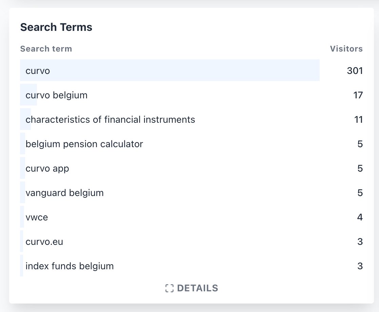Image resolution: width=379 pixels, height=312 pixels.
Task: Click the 11 visitors value
Action: click(358, 120)
